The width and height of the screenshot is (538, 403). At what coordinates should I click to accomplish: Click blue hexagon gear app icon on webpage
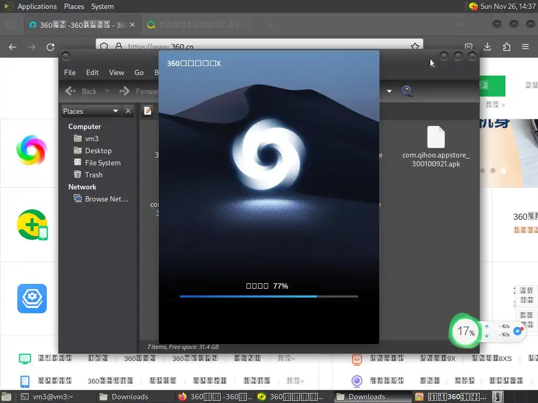[32, 299]
